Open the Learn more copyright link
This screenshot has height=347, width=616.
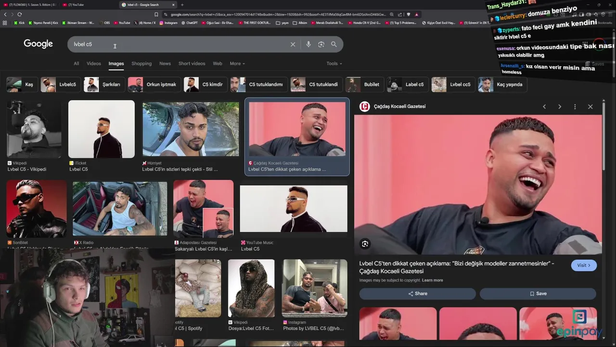[x=432, y=280]
